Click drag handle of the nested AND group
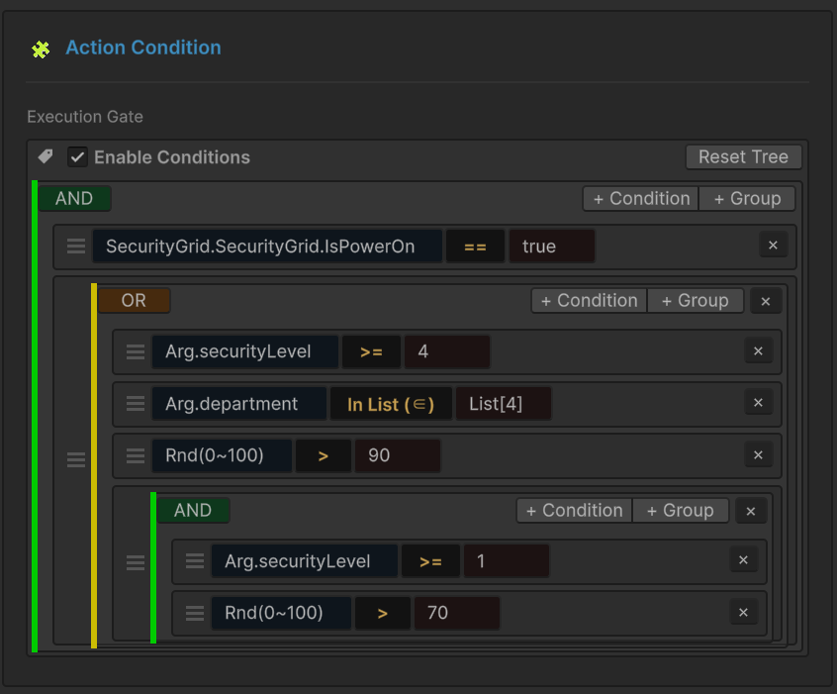Viewport: 837px width, 694px height. point(136,563)
